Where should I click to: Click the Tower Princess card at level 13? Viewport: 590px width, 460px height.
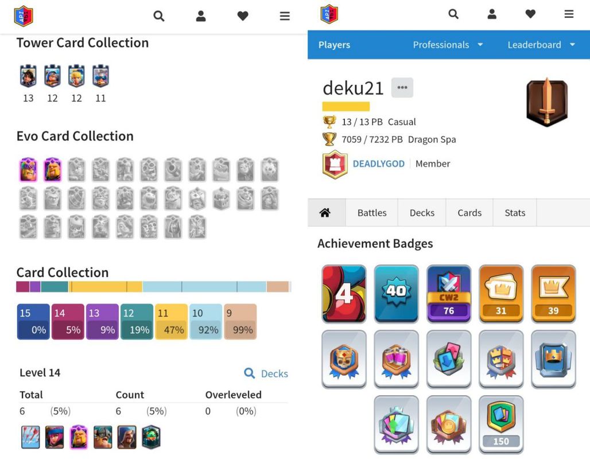click(x=28, y=76)
